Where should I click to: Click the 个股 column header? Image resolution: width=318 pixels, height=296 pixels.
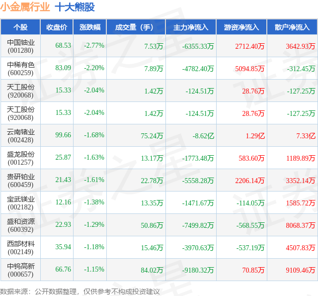20,27
